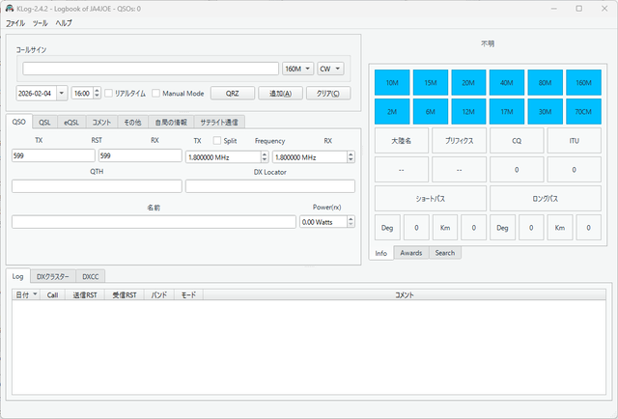The image size is (618, 419).
Task: Switch to the eQSL tab
Action: click(71, 123)
